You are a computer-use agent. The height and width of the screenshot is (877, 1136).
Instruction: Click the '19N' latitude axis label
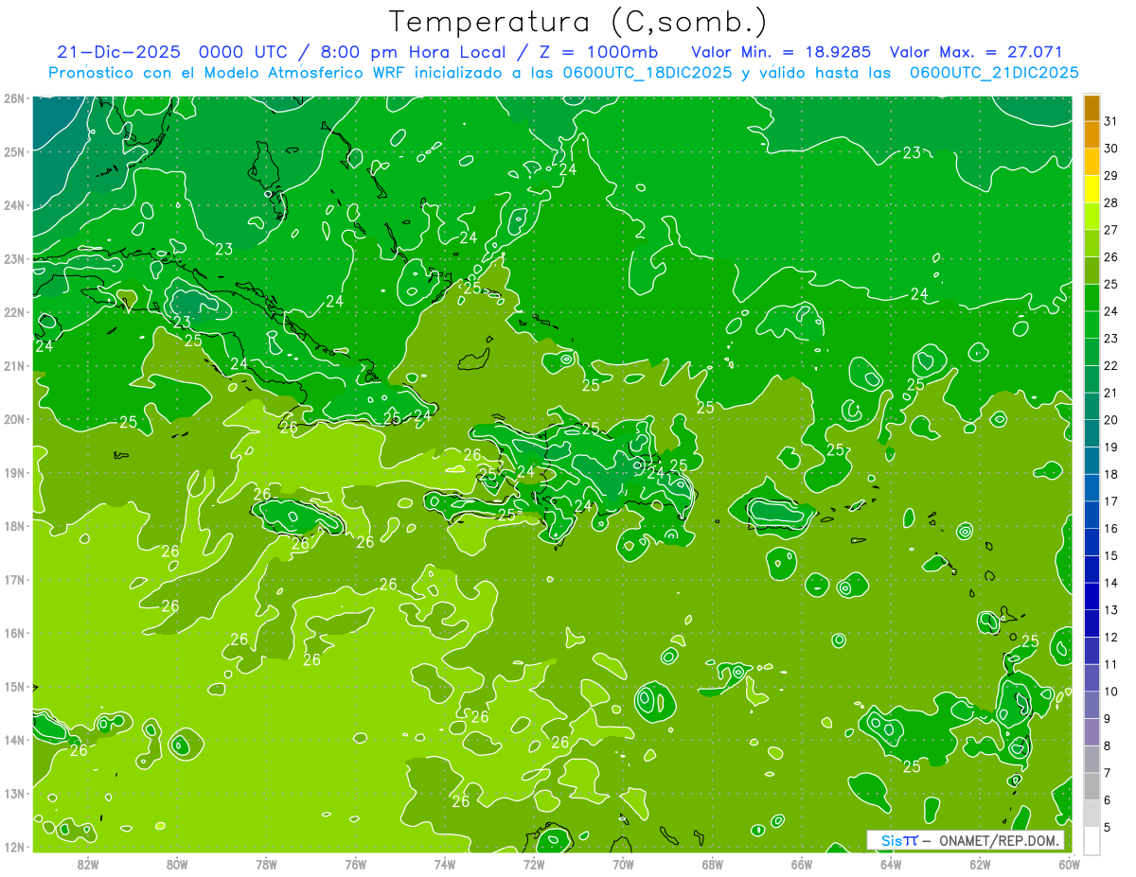[14, 472]
